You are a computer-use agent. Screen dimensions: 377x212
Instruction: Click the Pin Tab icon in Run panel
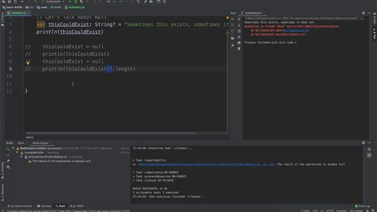(233, 46)
